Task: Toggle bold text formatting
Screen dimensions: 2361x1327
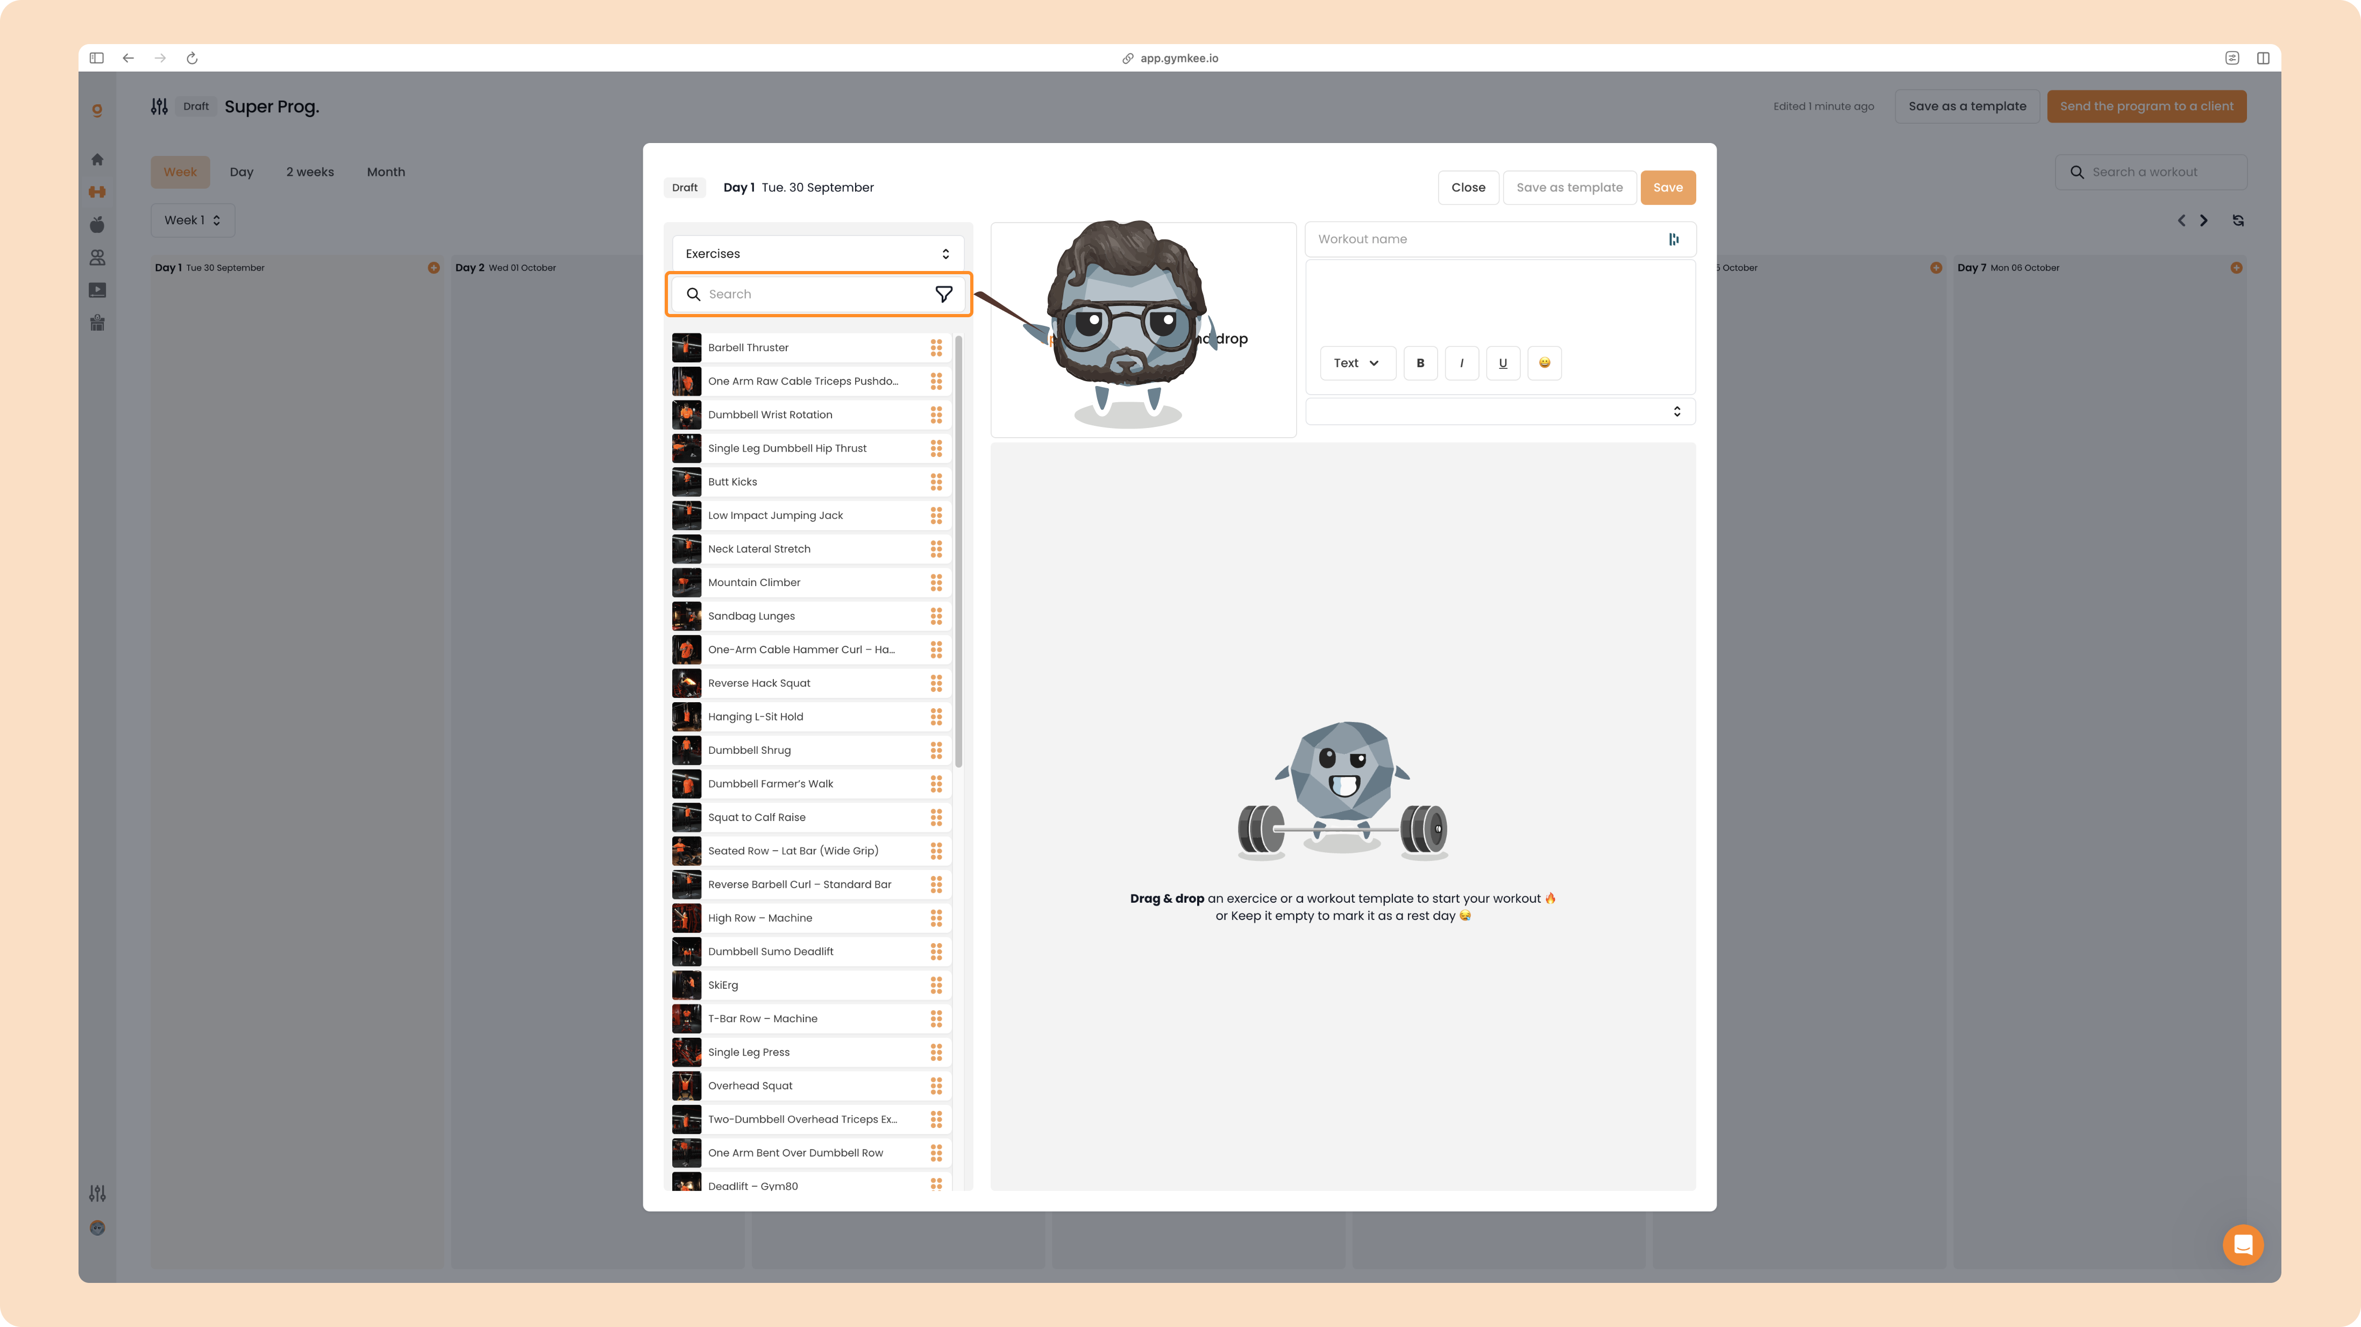Action: point(1420,363)
